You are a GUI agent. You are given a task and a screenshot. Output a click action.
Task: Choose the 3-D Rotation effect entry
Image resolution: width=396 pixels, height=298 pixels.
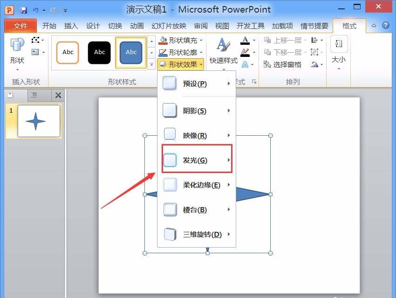click(x=196, y=234)
